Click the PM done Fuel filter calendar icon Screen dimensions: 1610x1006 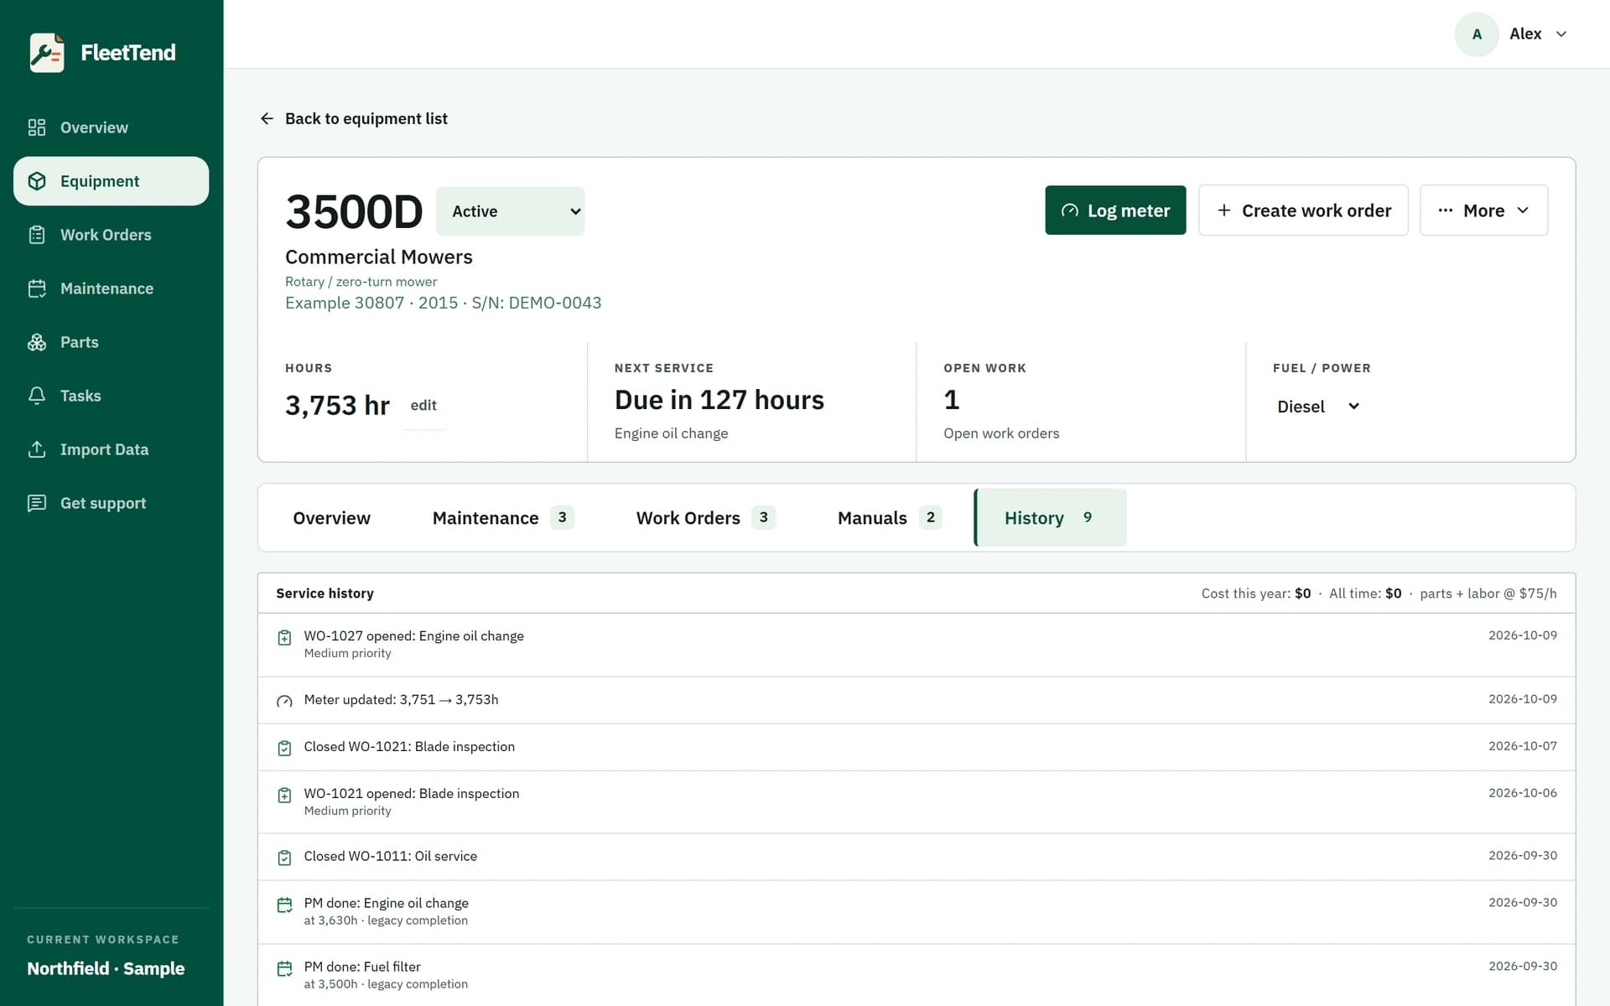point(284,968)
